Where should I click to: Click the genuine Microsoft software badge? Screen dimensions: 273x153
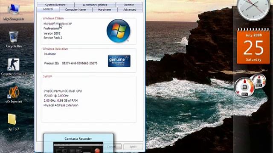[119, 61]
